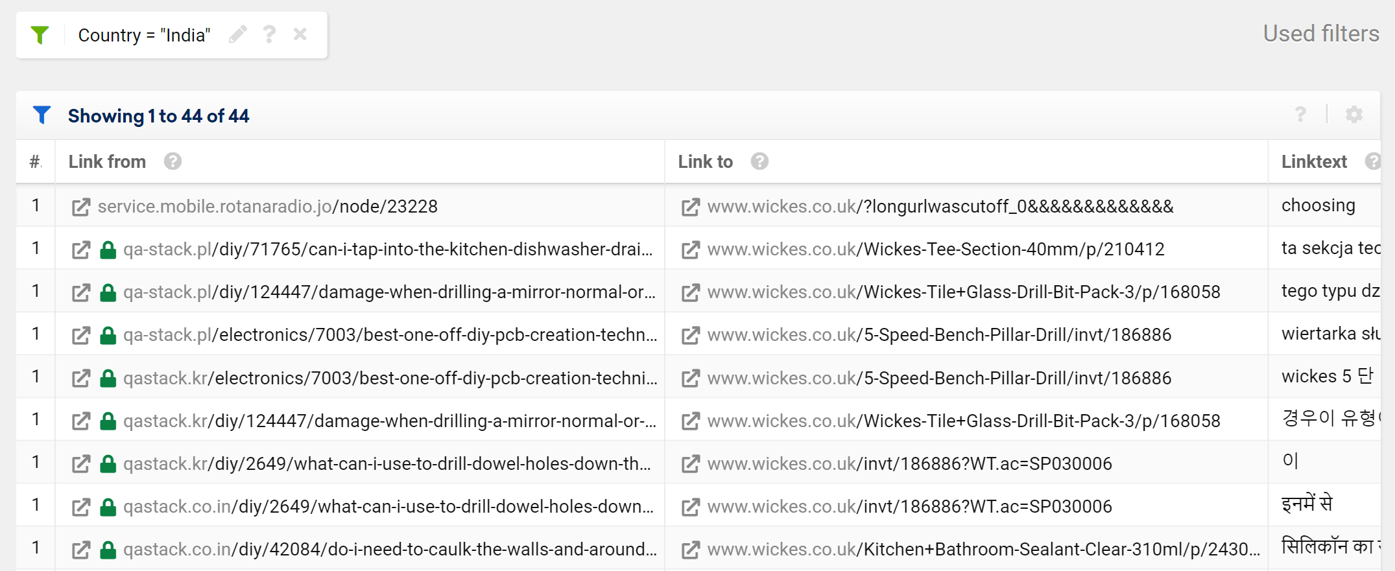Open Tile+Glass-Drill-Bit-Pack link in qastack.kr row

tap(964, 421)
